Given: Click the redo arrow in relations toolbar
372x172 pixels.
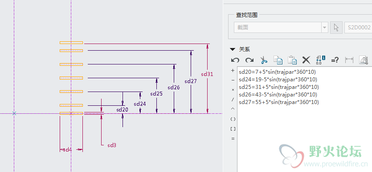Looking at the screenshot, I should (249, 60).
